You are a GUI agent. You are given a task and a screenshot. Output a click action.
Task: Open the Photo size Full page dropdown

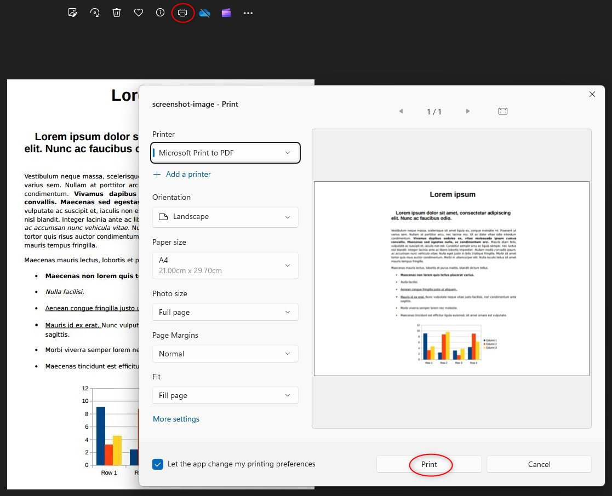pos(225,312)
